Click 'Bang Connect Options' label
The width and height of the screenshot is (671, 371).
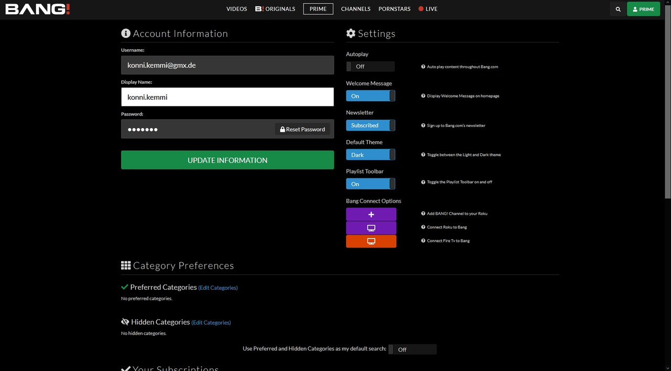[374, 201]
